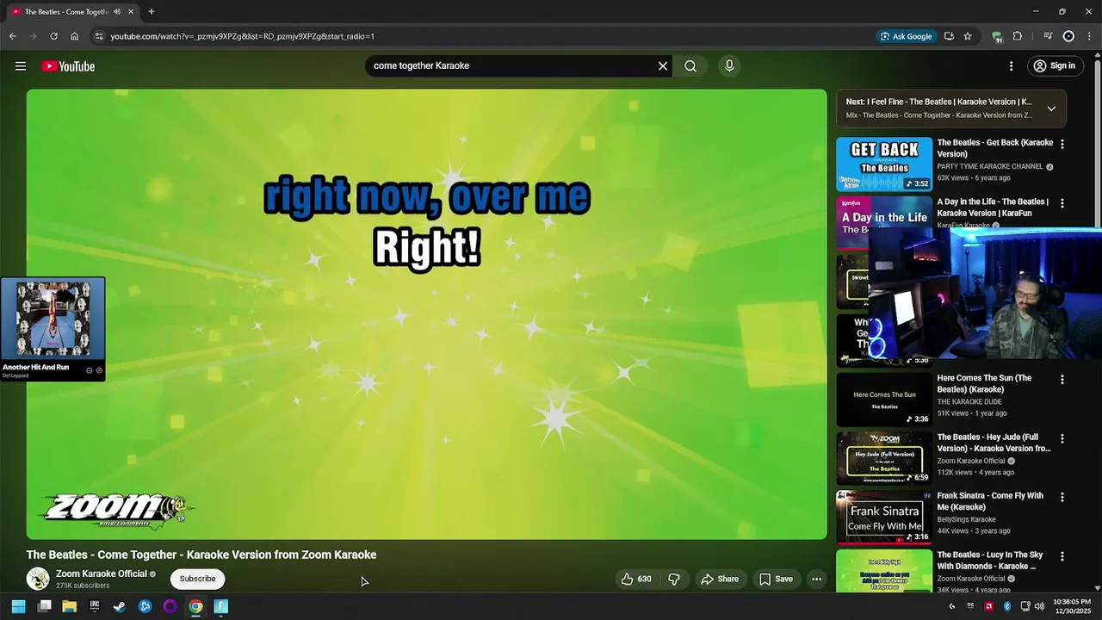Screen dimensions: 1102x620
Task: Click the search magnifier button
Action: [690, 65]
